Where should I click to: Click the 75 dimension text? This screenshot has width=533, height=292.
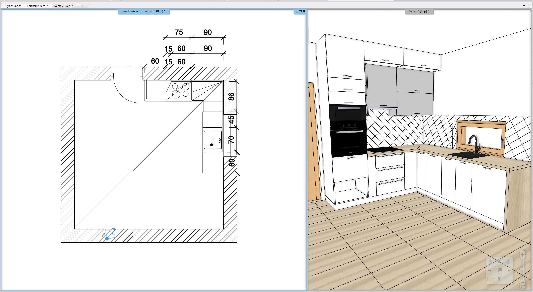pyautogui.click(x=179, y=32)
